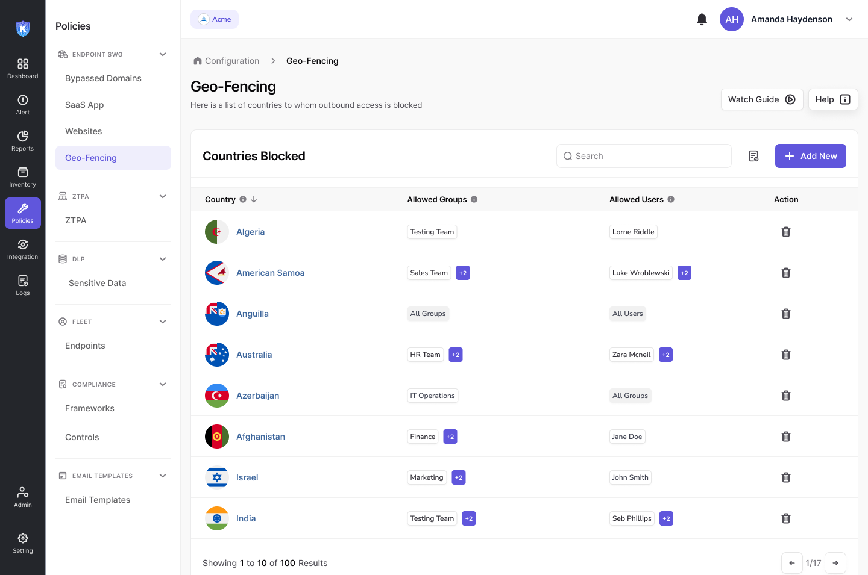Expand the +2 groups badge for American Samoa

click(x=463, y=273)
